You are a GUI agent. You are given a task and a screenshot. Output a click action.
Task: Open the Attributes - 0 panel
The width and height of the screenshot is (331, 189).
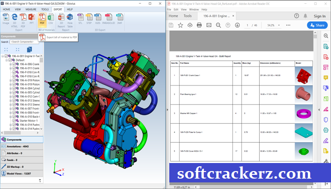pos(22,153)
